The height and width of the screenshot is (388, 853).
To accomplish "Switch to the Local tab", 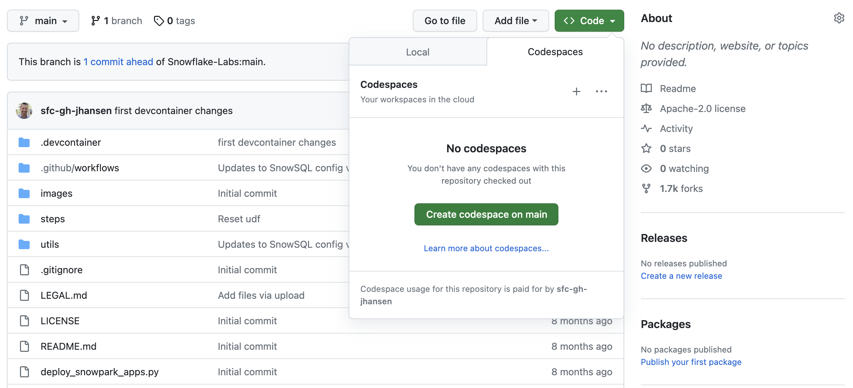I will pos(418,52).
